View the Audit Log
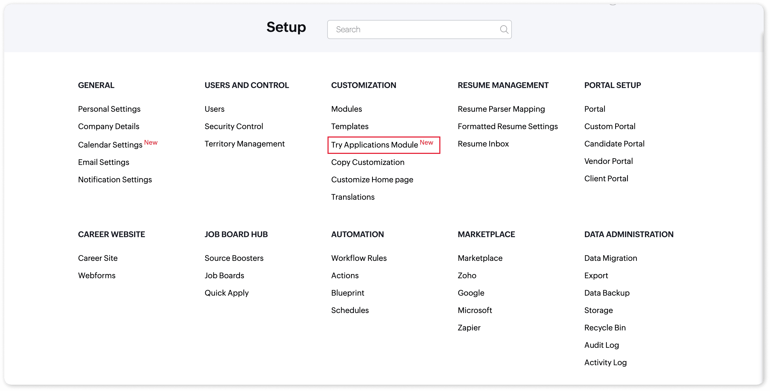 coord(601,345)
